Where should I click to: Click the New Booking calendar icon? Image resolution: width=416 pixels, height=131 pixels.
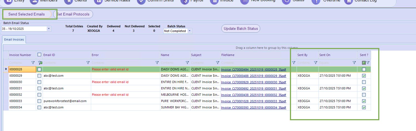244,1
